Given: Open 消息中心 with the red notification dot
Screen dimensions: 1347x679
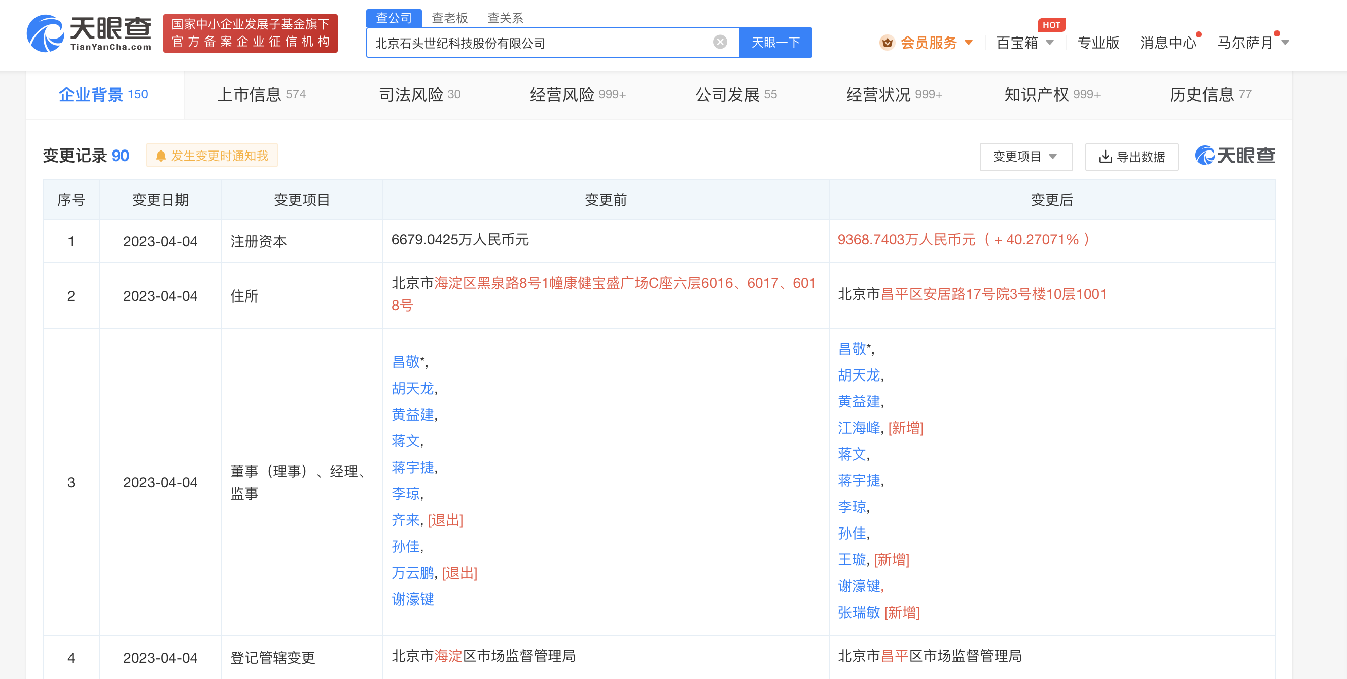Looking at the screenshot, I should [1167, 43].
